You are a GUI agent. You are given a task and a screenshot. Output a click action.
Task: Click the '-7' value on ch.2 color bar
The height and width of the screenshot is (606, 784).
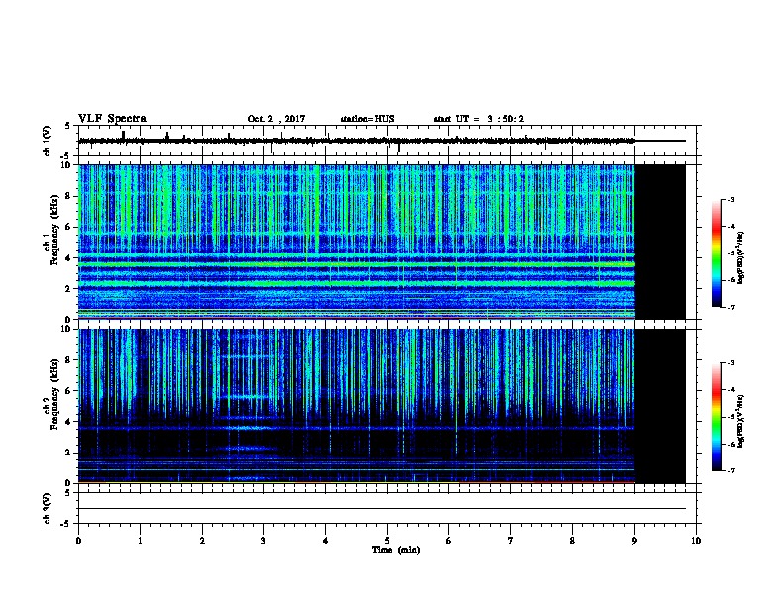(730, 471)
